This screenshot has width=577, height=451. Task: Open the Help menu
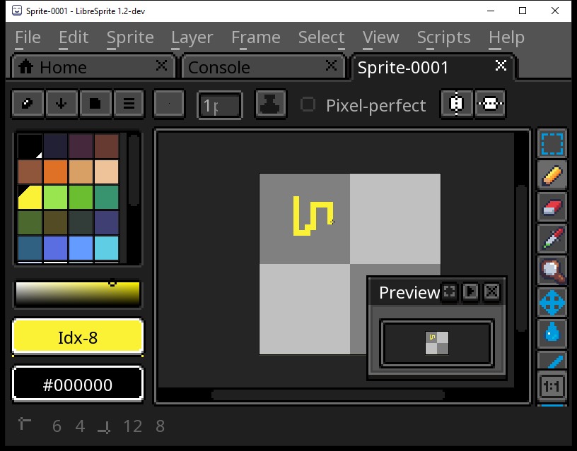point(506,37)
